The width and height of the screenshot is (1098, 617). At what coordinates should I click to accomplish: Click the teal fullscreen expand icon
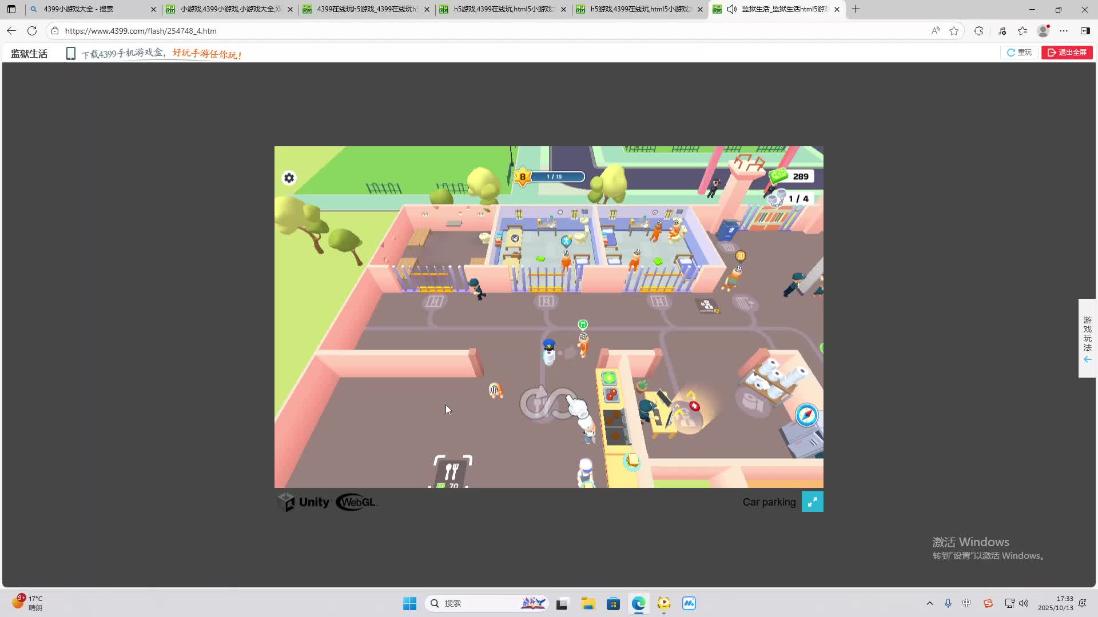[x=813, y=502]
